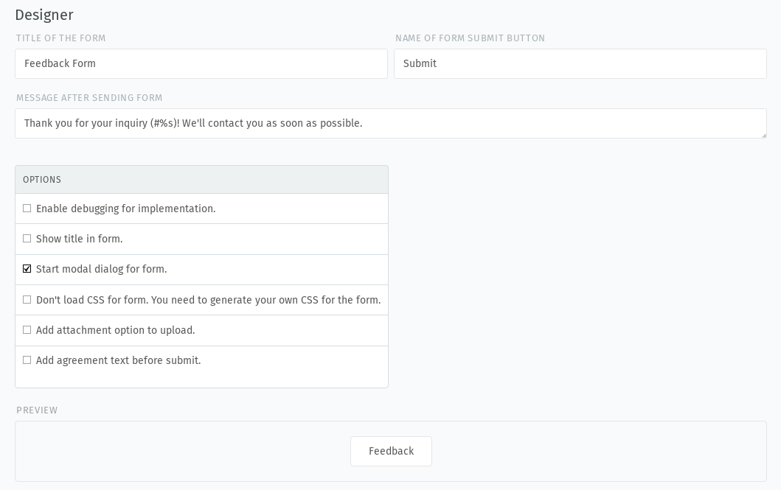Click the MESSAGE AFTER SENDING FORM label
The height and width of the screenshot is (490, 781).
click(89, 98)
